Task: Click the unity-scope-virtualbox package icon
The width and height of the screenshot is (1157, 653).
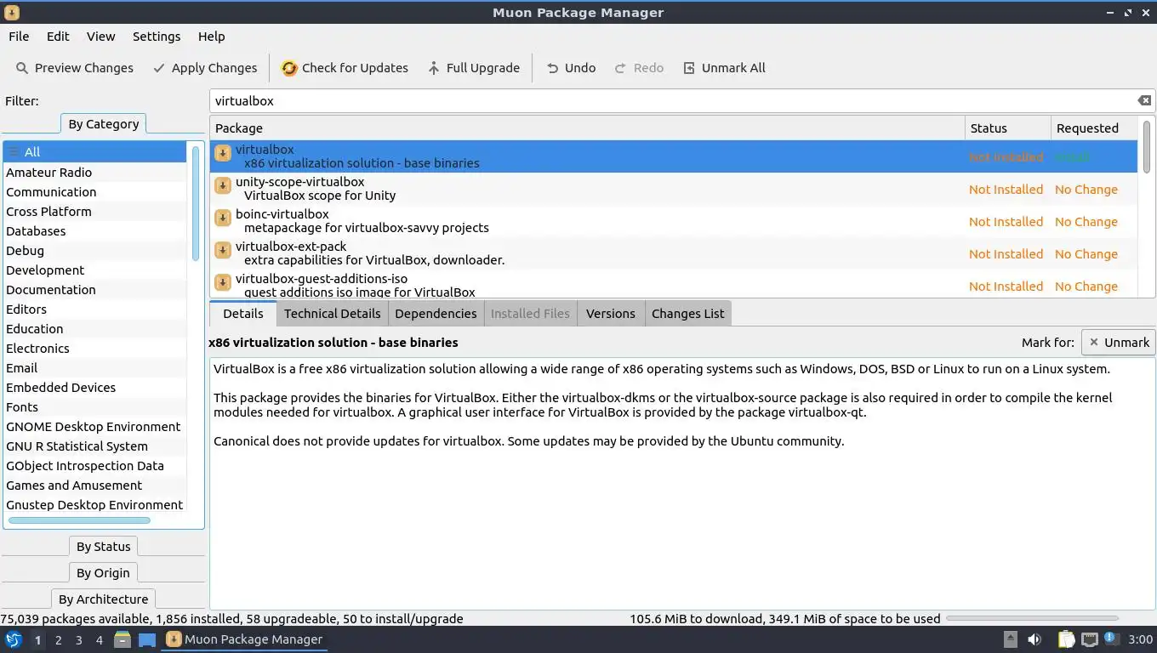Action: coord(223,185)
